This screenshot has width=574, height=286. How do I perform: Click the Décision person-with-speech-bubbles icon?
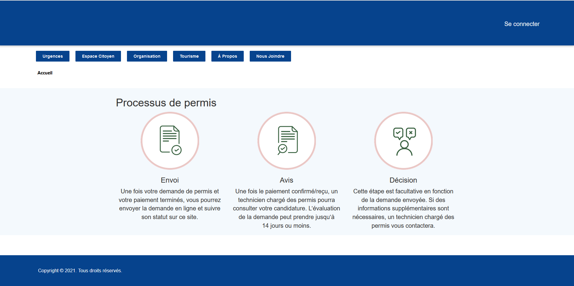pos(403,140)
